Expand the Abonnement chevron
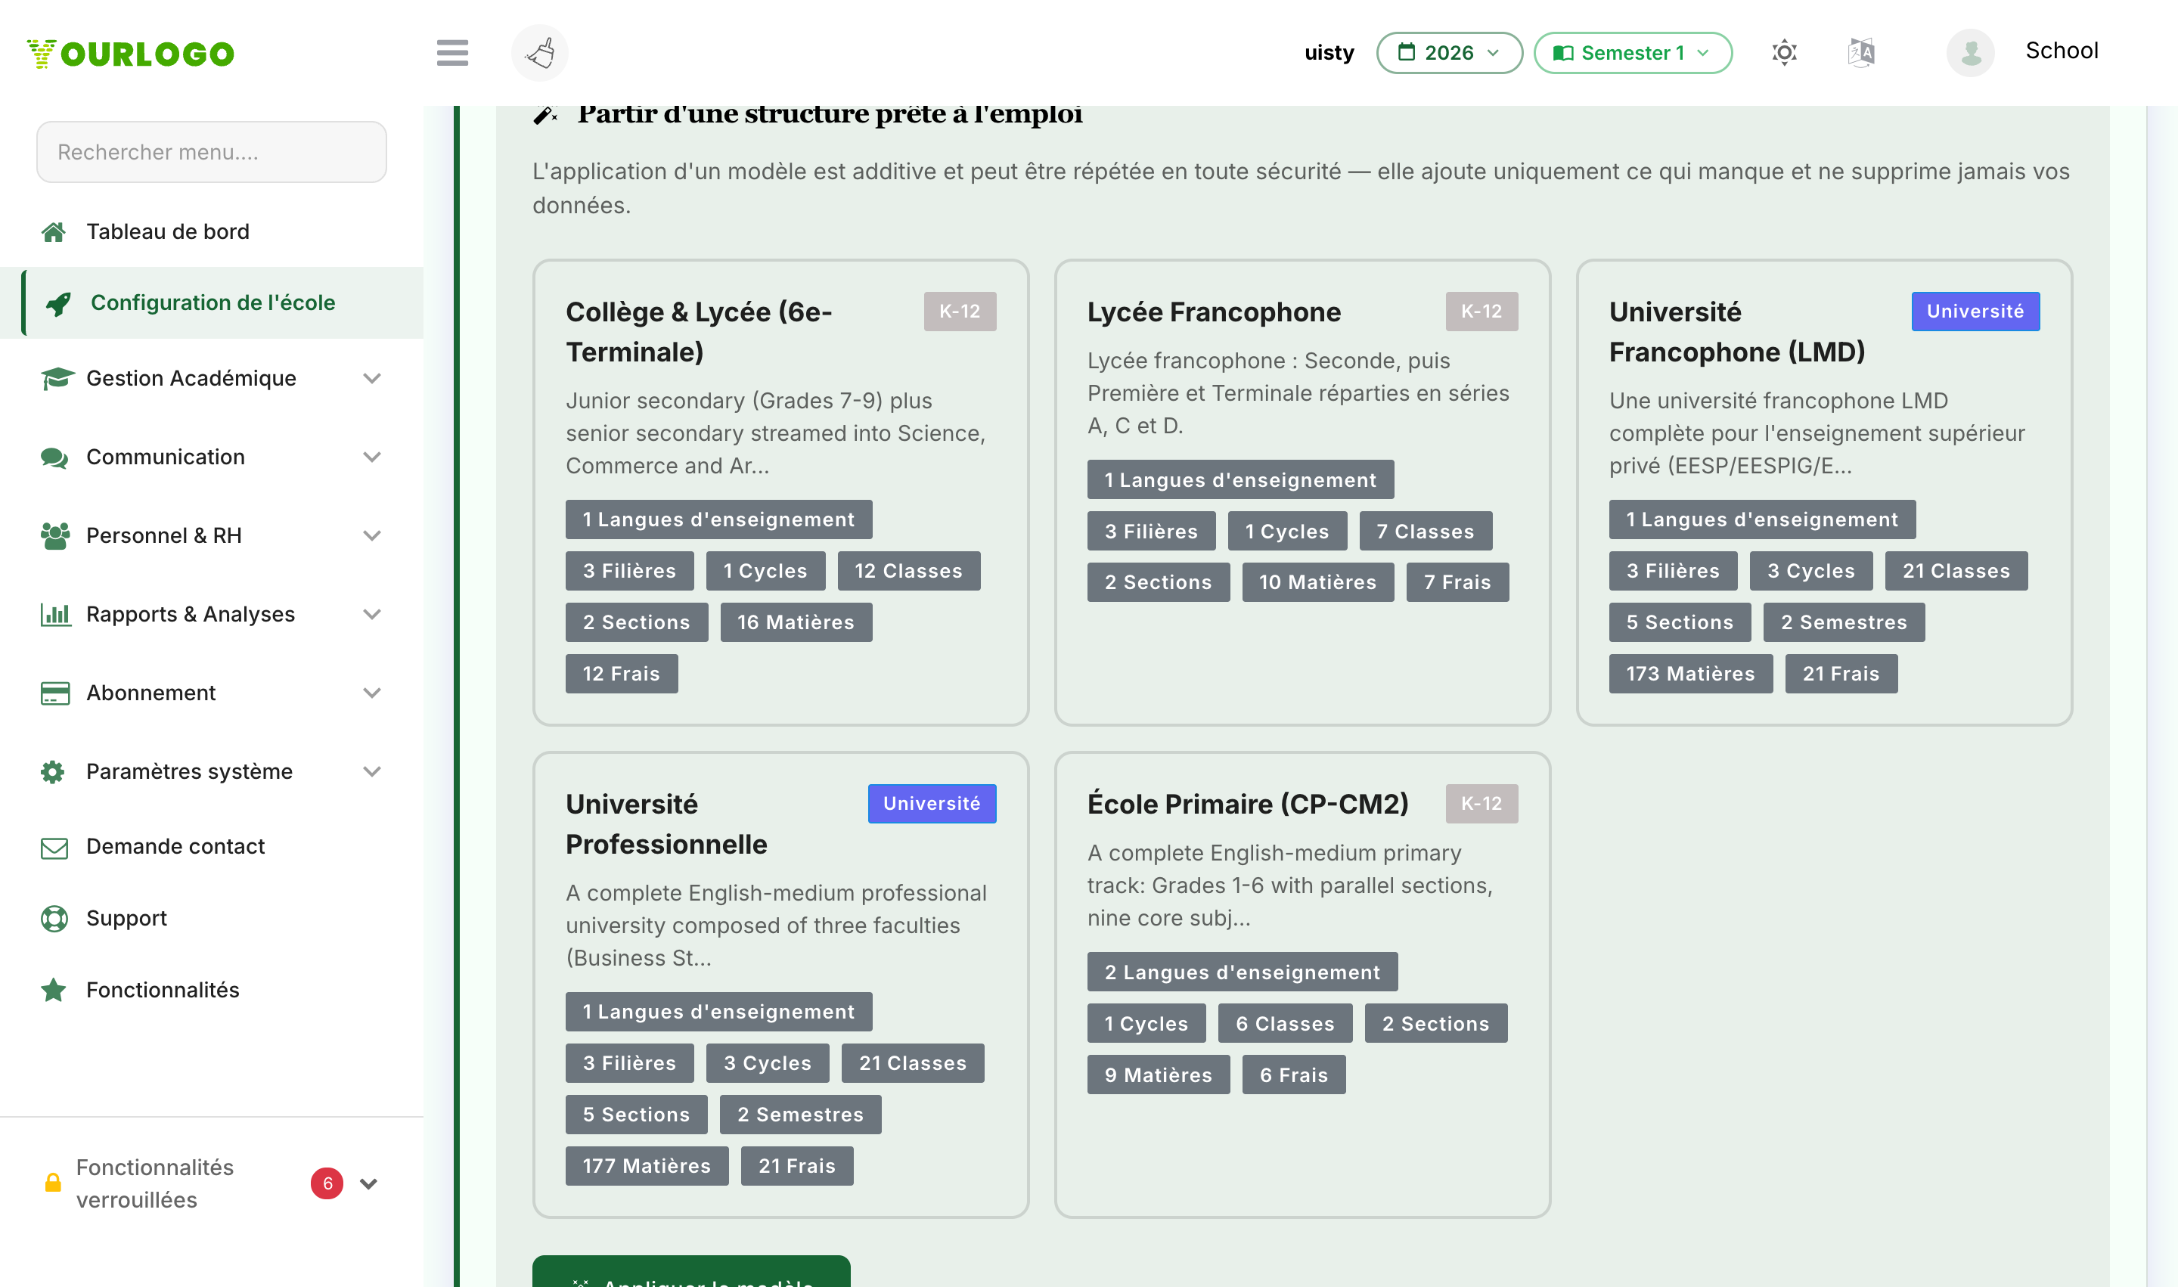Screen dimensions: 2178x1287 coord(372,693)
